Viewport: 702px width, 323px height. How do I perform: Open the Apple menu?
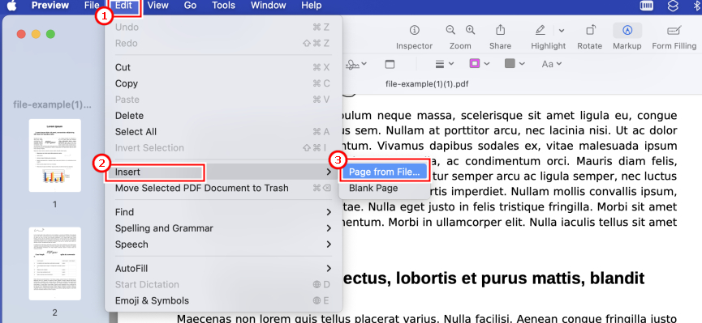(x=11, y=6)
